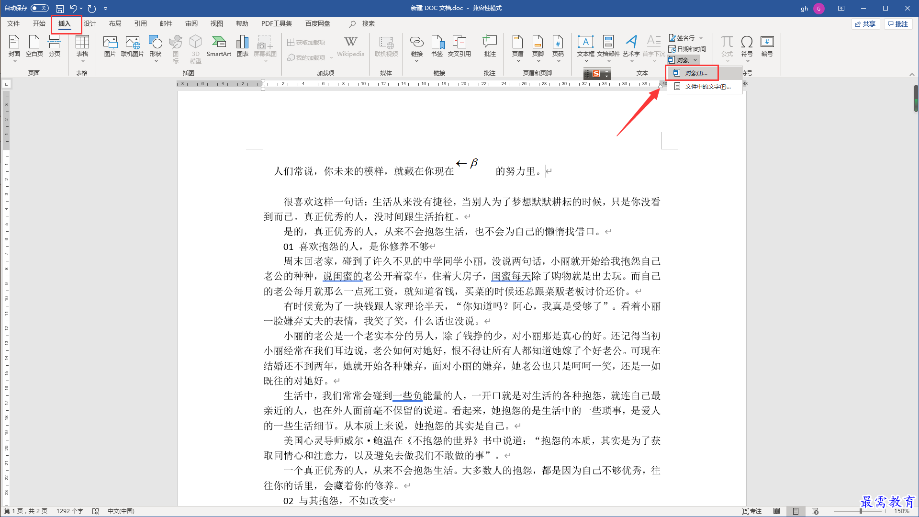919x517 pixels.
Task: Click the Share (共享) button
Action: pyautogui.click(x=865, y=24)
